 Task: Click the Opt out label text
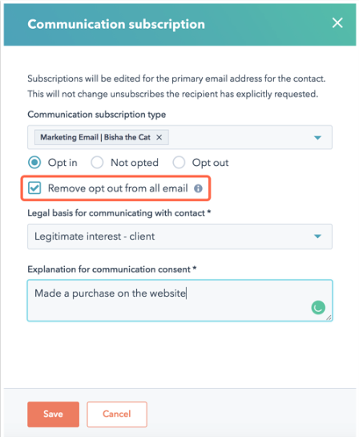click(x=210, y=163)
